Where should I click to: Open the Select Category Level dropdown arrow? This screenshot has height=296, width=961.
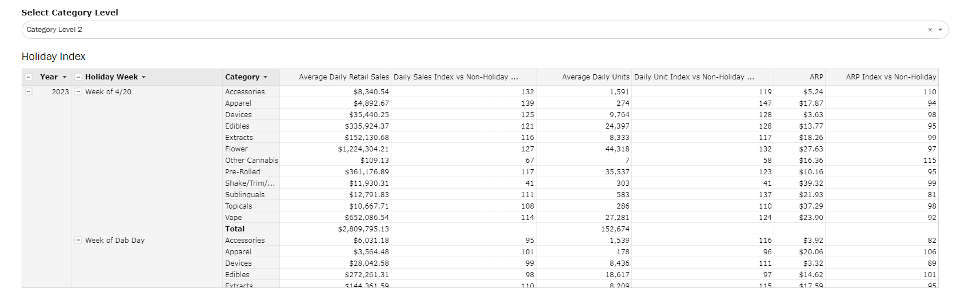point(940,30)
